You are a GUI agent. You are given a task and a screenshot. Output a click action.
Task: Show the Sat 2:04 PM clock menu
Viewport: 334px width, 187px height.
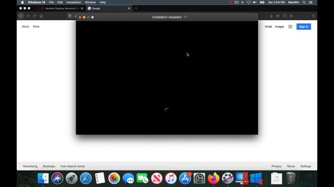pyautogui.click(x=277, y=2)
